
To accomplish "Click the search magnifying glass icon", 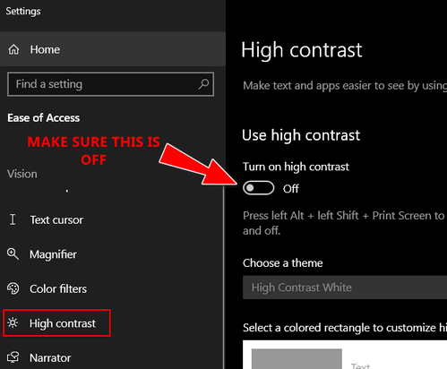I will (x=203, y=84).
